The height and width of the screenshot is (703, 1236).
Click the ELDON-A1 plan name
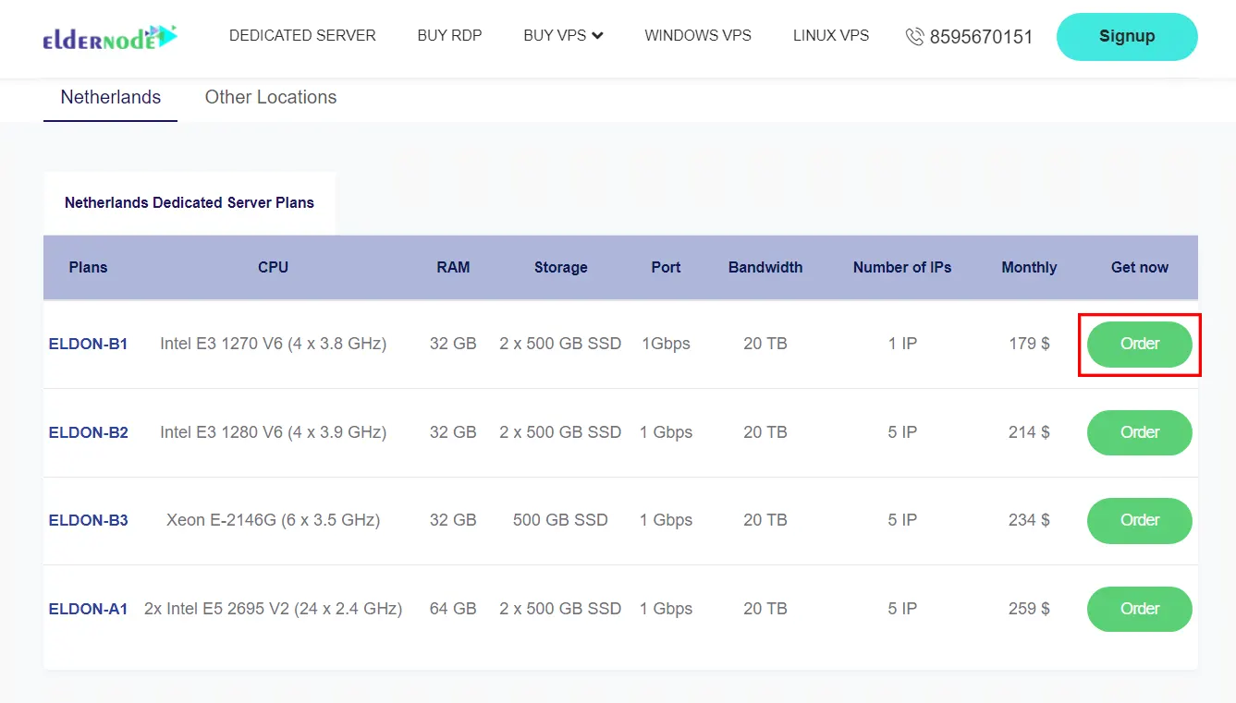[88, 609]
